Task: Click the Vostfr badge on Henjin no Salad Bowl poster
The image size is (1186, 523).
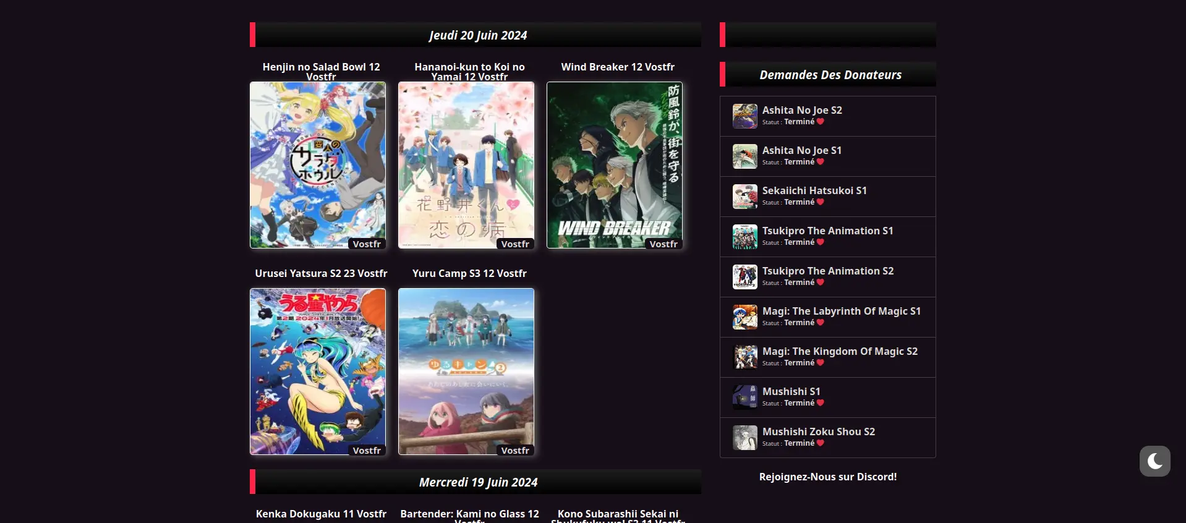Action: [x=367, y=244]
